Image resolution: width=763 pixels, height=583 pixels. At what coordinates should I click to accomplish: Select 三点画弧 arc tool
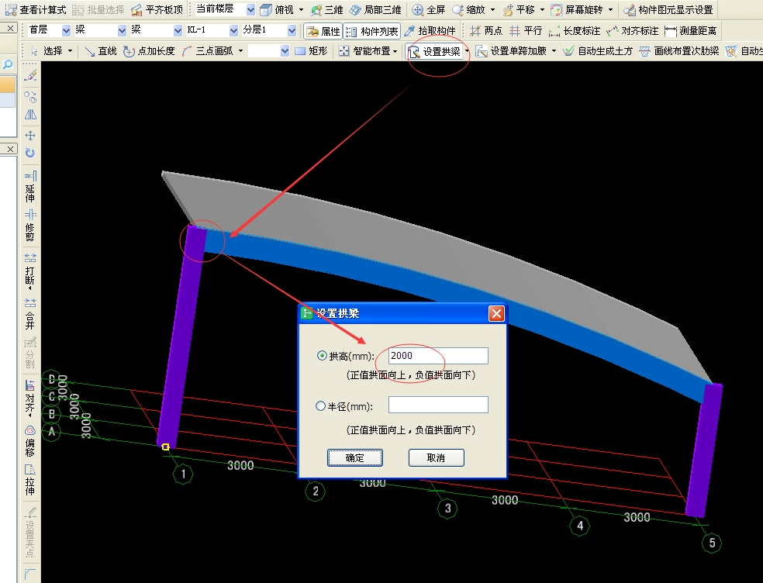tap(207, 51)
